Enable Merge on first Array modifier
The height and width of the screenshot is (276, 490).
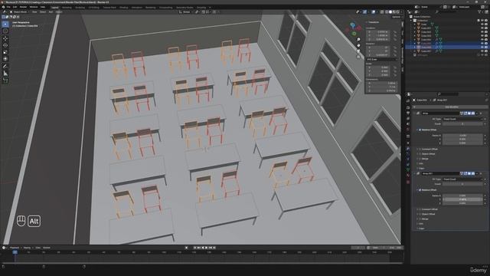coord(420,159)
